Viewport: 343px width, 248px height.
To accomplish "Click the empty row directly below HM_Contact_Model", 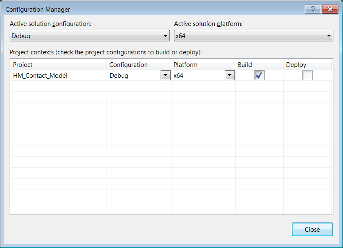I will pos(58,86).
